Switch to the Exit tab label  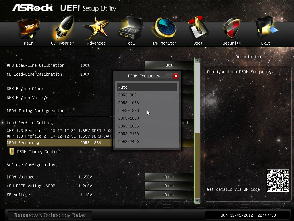click(266, 43)
